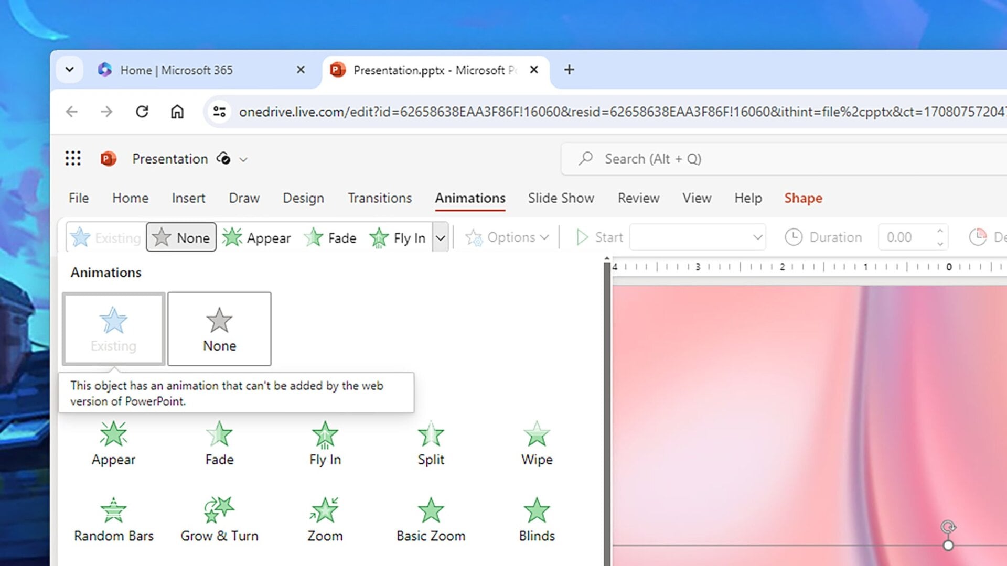Screen dimensions: 1007x566
Task: Apply the Basic Zoom animation
Action: point(431,519)
